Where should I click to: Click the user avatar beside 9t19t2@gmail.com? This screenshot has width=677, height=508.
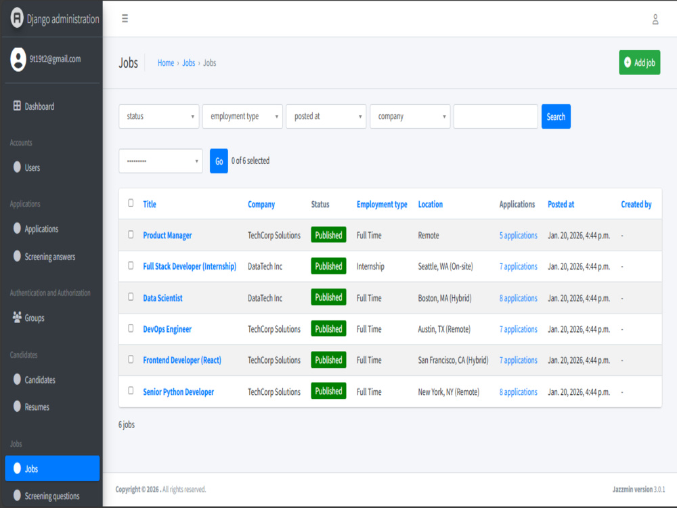pos(18,59)
